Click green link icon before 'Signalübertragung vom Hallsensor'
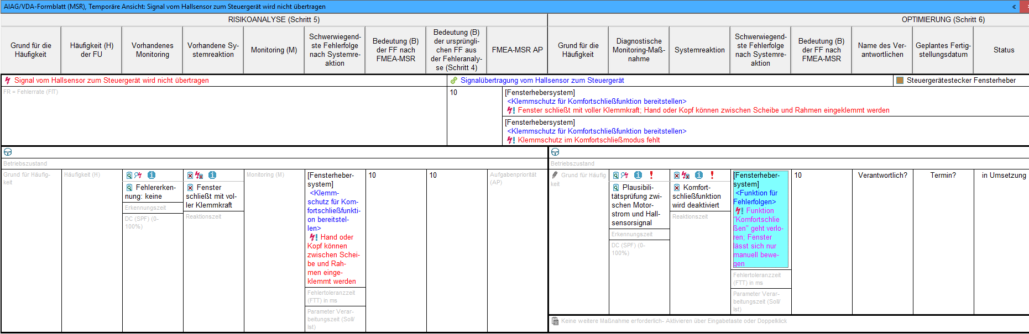Viewport: 1029px width, 334px height. (454, 81)
